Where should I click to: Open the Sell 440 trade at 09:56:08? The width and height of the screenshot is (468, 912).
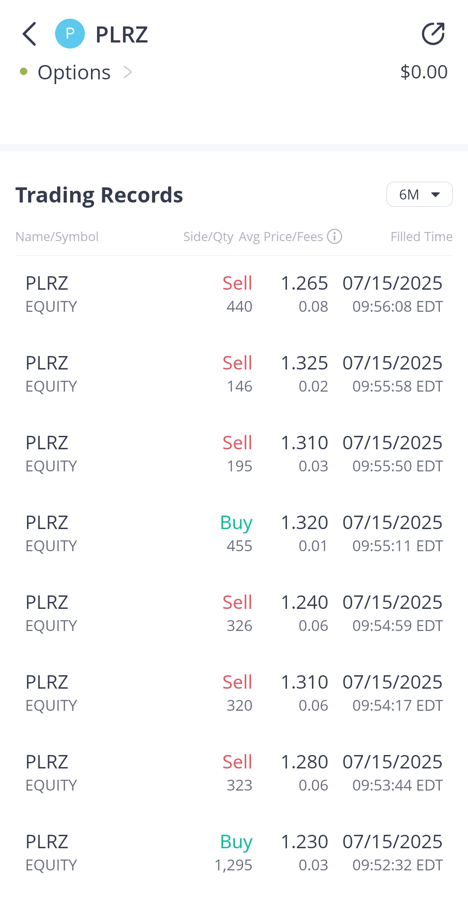234,294
